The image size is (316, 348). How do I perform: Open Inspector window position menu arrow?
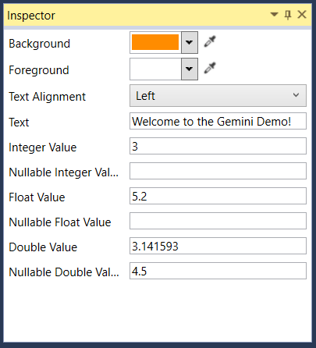click(274, 14)
